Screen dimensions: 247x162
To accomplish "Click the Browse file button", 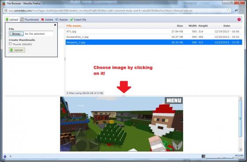I will click(17, 34).
